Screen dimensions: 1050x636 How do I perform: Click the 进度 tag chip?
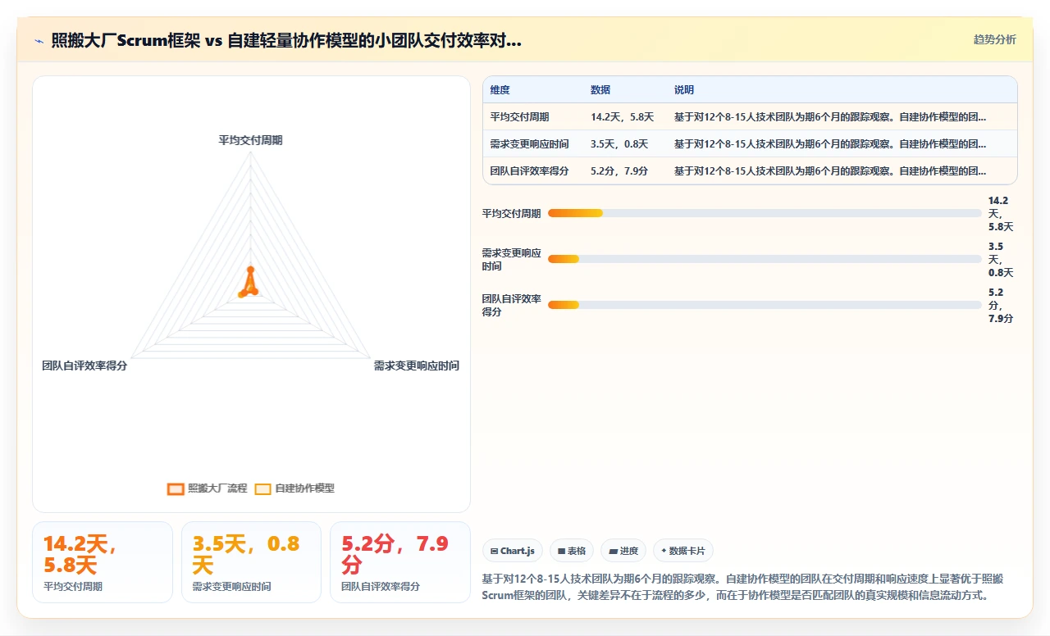pyautogui.click(x=624, y=551)
